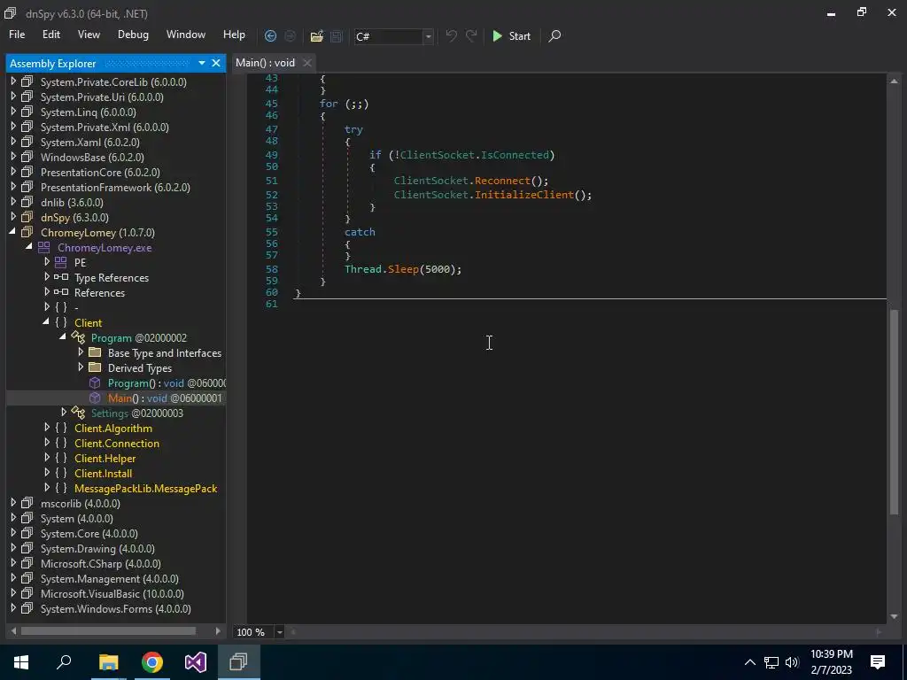Expand the PE node

pos(47,262)
